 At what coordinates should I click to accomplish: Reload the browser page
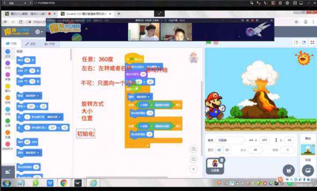(20, 22)
